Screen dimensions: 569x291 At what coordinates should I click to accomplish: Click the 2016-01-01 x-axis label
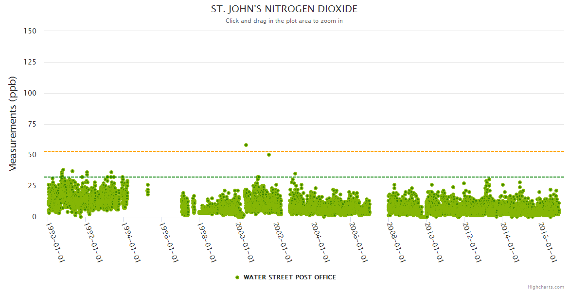(x=548, y=242)
